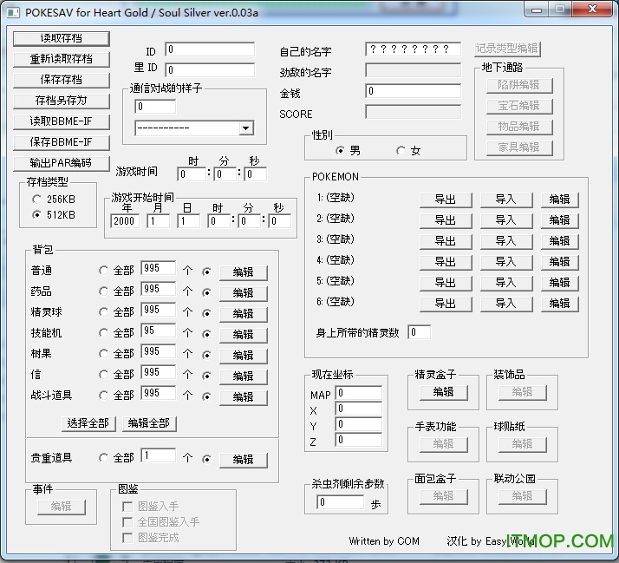
Task: Select 全部 radio for 战斗道具 row
Action: click(103, 395)
